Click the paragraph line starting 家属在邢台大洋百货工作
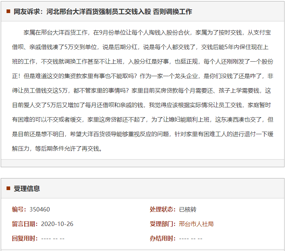Image resolution: width=286 pixels, height=251 pixels. (x=147, y=33)
